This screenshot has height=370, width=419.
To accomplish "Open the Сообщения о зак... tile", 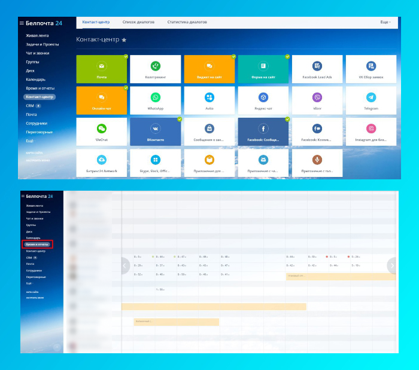I will 209,132.
